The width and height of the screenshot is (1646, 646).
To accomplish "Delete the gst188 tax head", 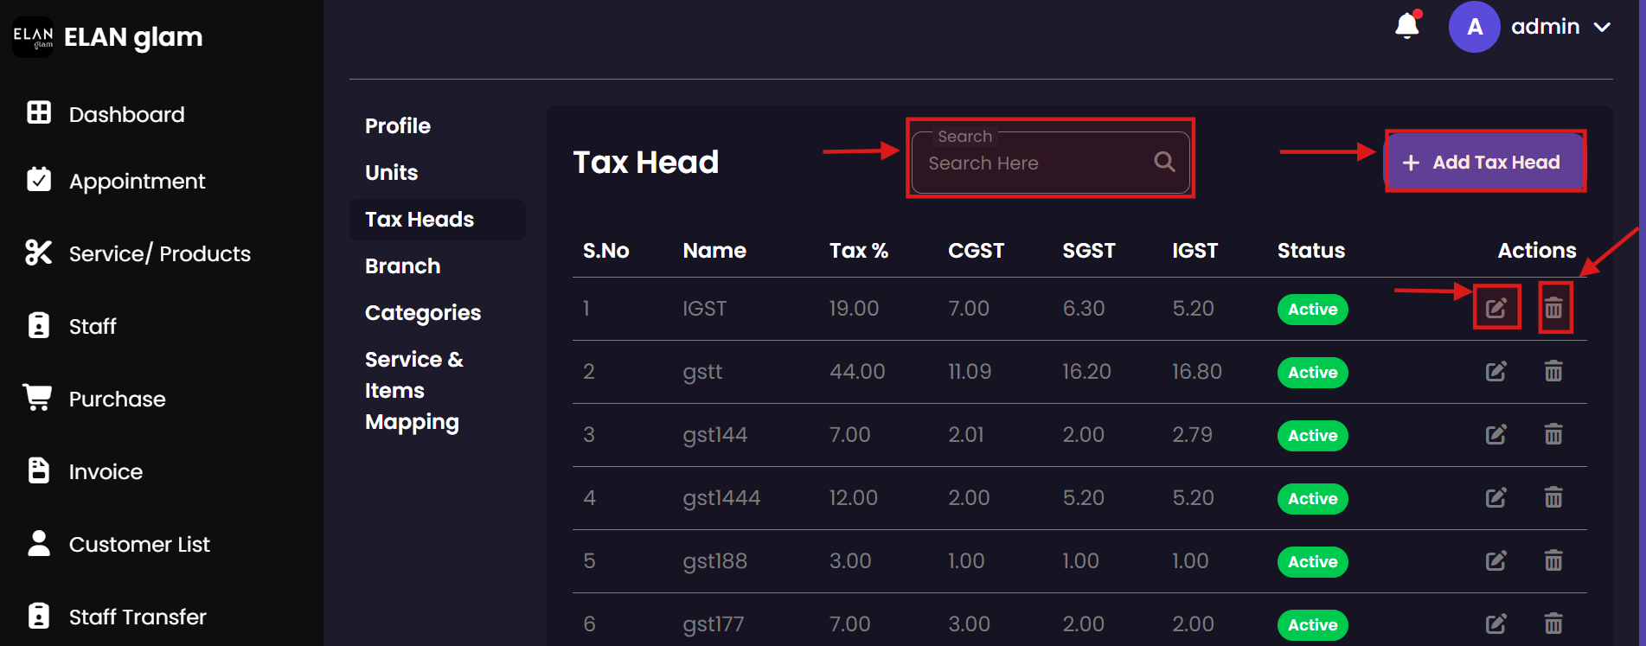I will 1553,560.
